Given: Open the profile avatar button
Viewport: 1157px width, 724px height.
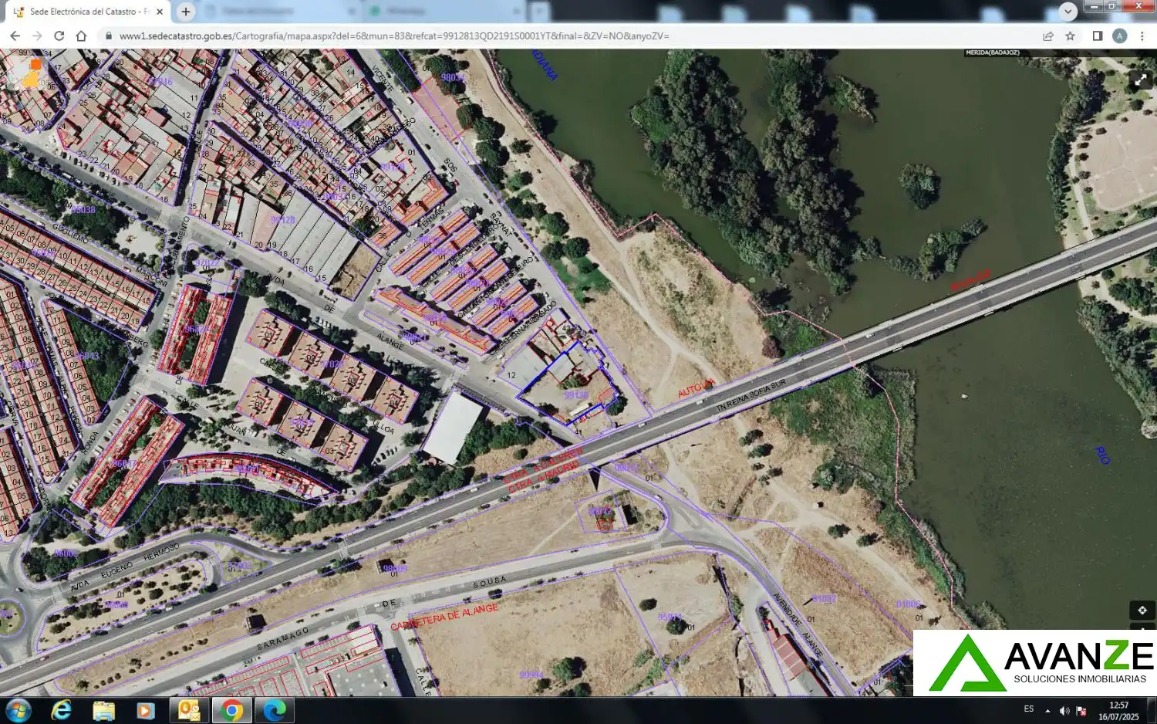Looking at the screenshot, I should click(x=1120, y=36).
